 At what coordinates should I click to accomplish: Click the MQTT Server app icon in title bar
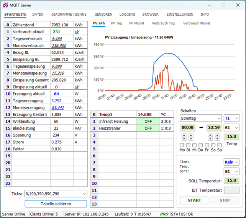click(x=6, y=5)
